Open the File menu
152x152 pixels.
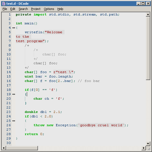(x=5, y=9)
